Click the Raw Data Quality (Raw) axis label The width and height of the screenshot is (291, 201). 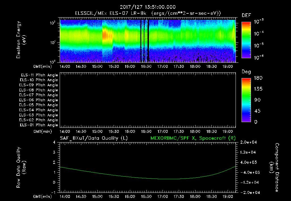pyautogui.click(x=21, y=167)
